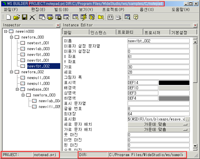Open an application window file

click(50, 17)
